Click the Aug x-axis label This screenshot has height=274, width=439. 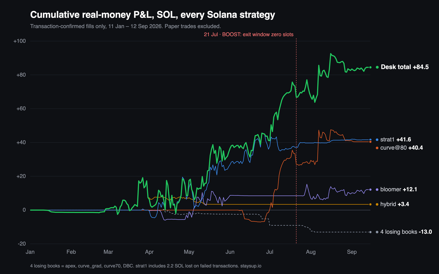point(311,252)
